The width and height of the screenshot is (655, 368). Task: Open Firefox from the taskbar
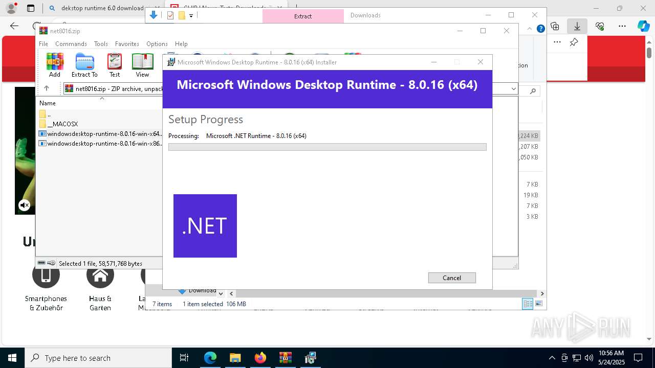260,358
